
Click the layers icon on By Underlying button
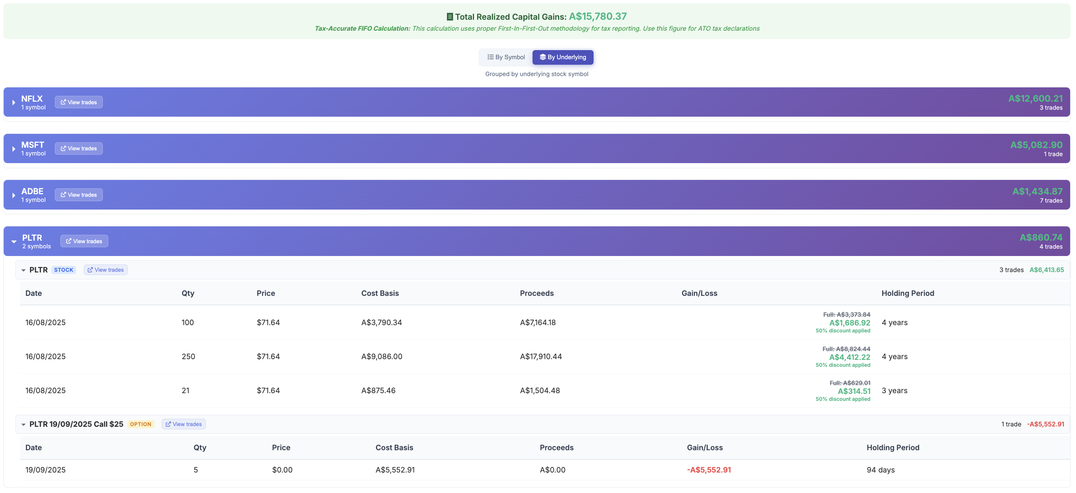click(543, 57)
